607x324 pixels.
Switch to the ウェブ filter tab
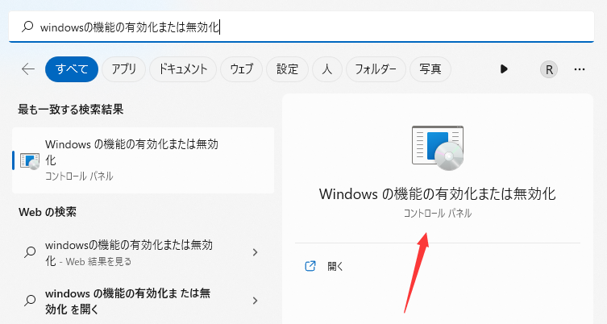click(x=242, y=69)
